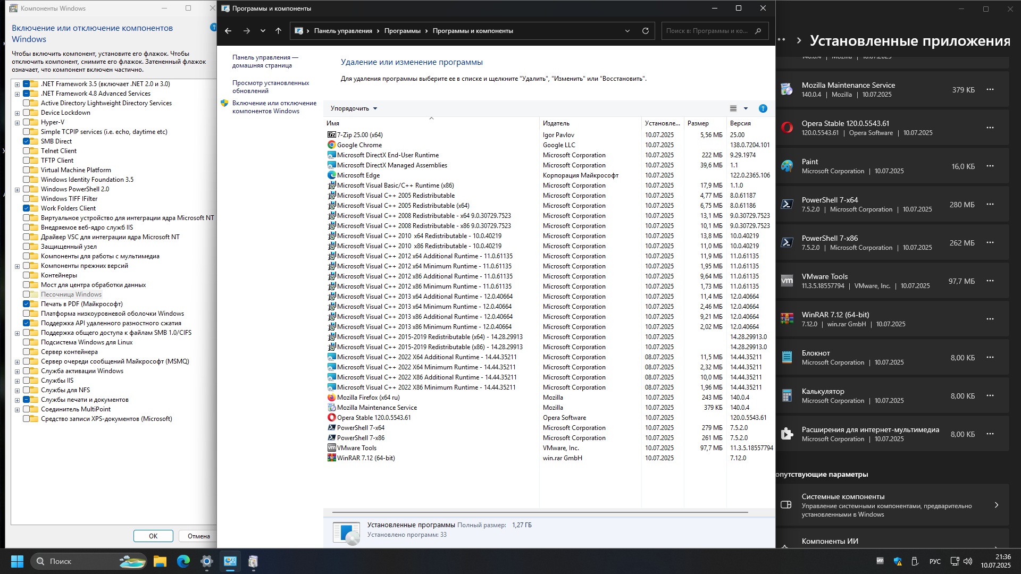Open help with the blue question mark icon

pyautogui.click(x=763, y=108)
